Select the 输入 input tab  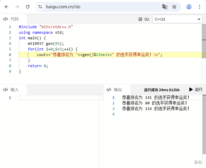11,90
